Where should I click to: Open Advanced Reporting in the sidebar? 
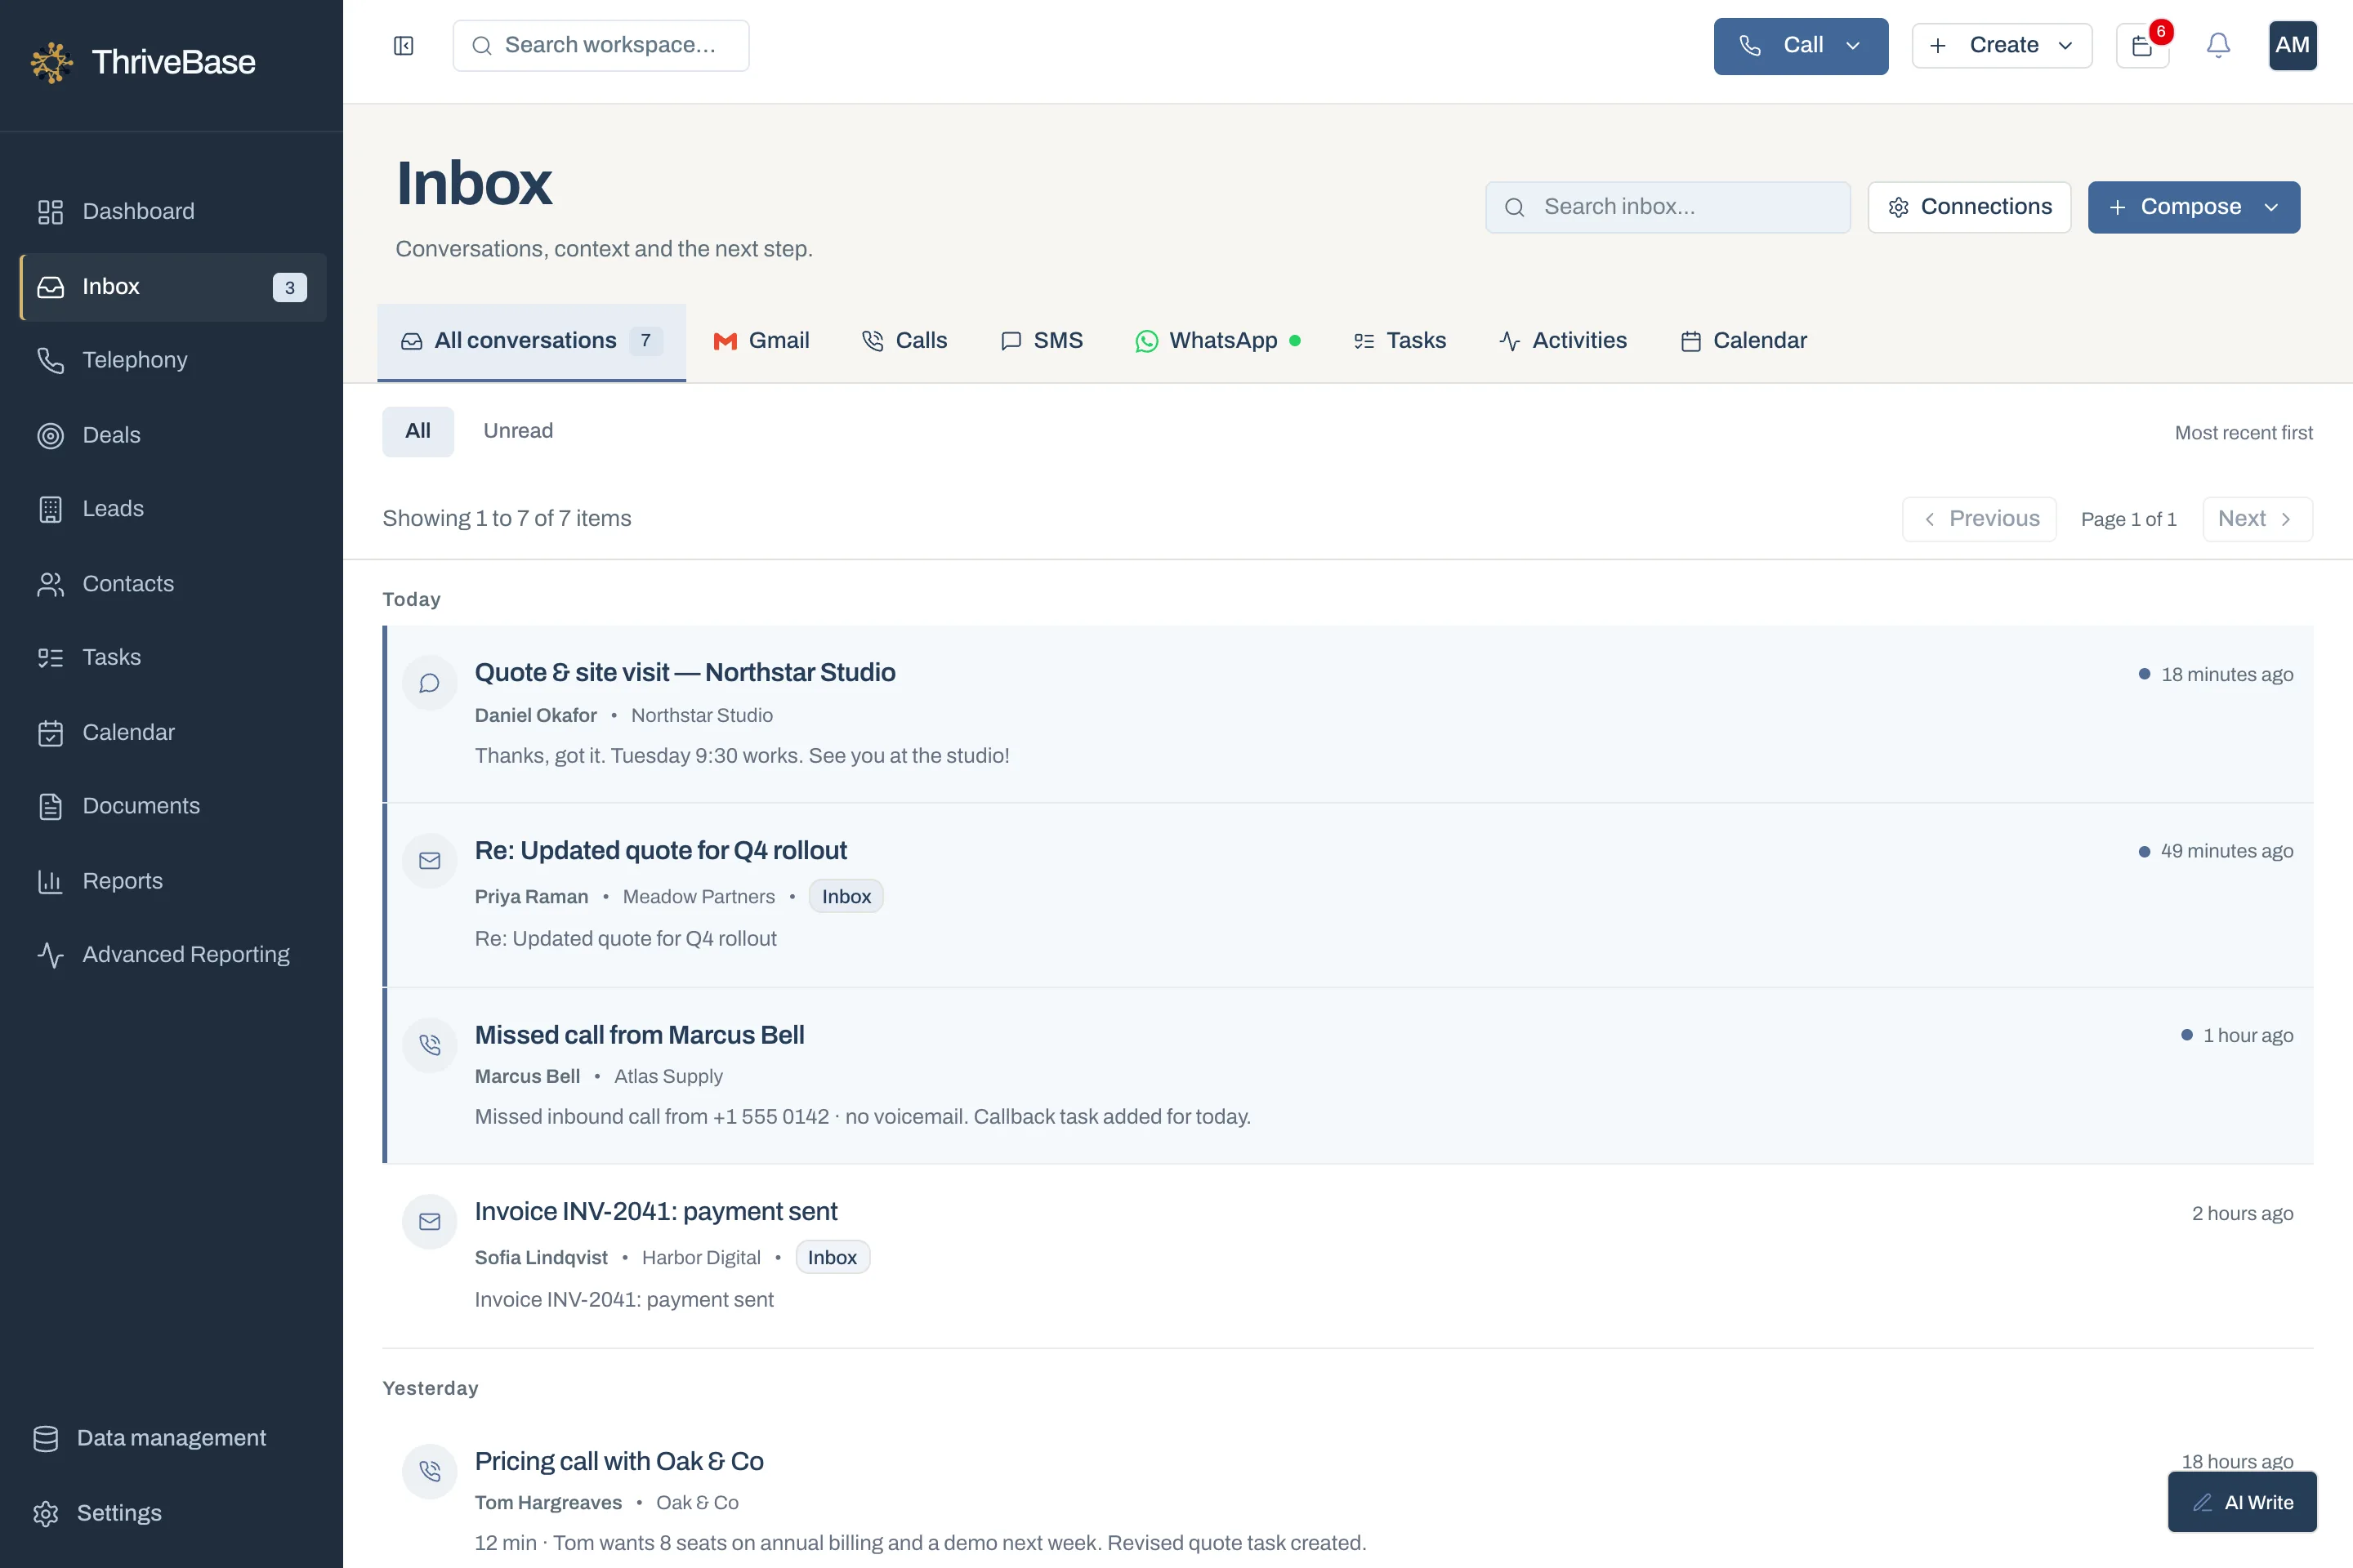coord(172,955)
